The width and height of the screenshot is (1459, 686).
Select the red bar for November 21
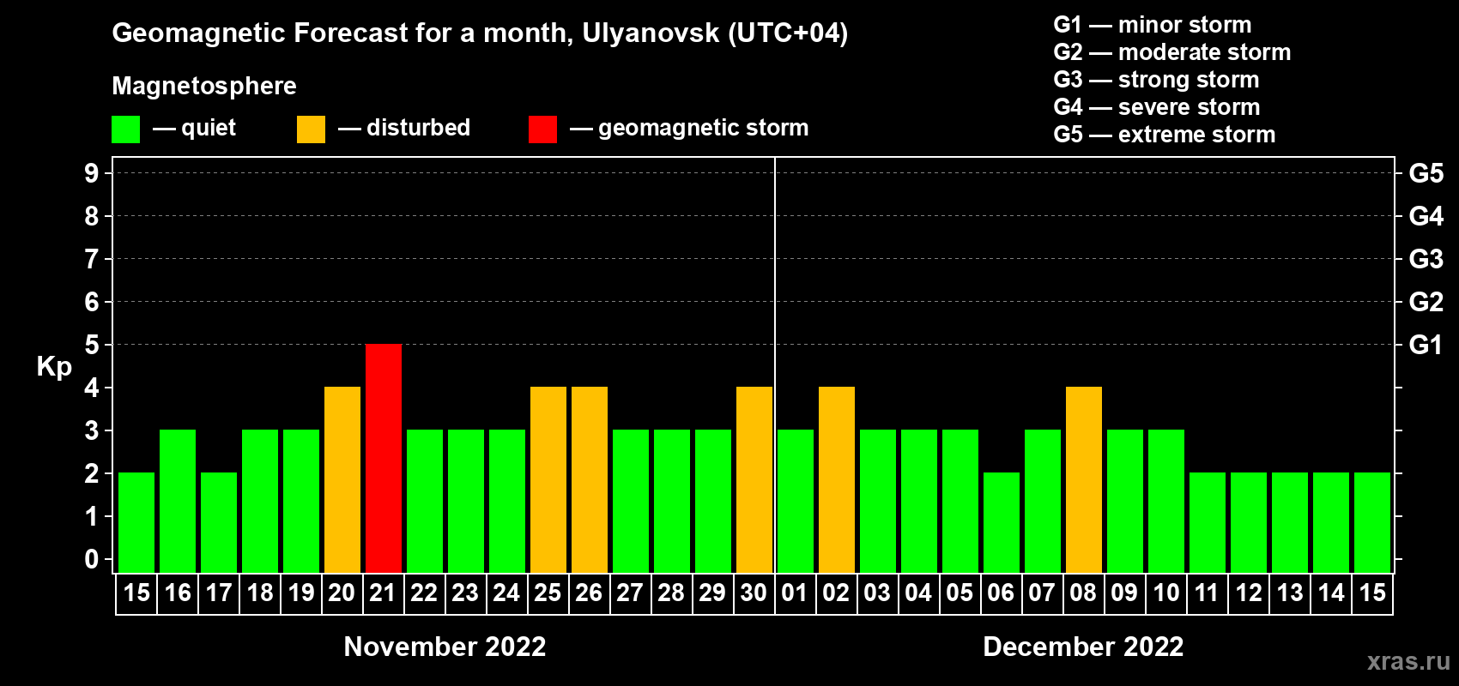pyautogui.click(x=384, y=458)
